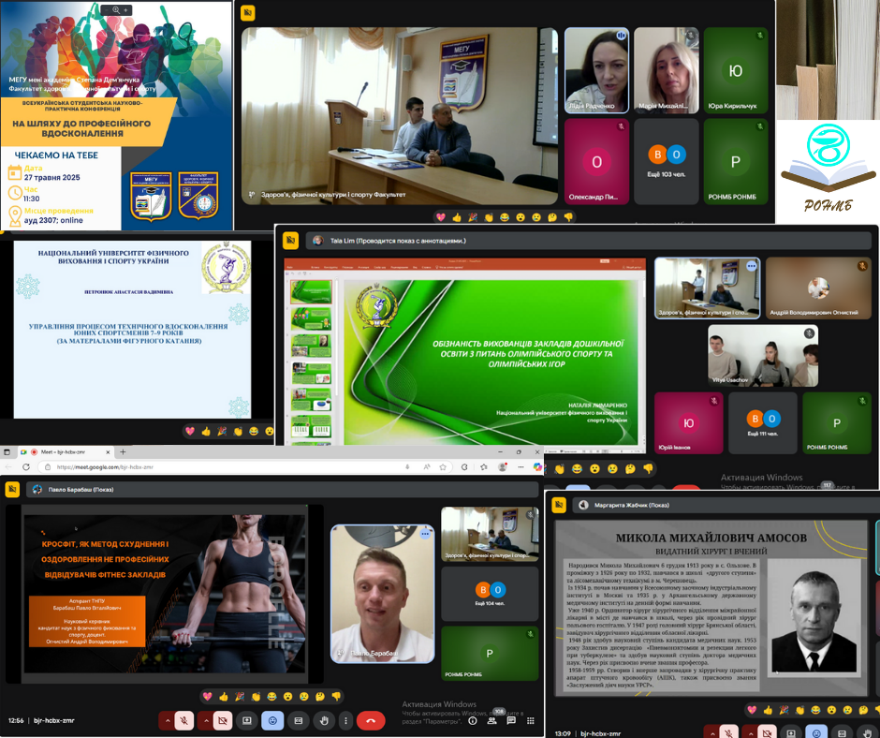Present screen in Павло Барабаш Meet window
Screen dimensions: 880x738
[247, 720]
